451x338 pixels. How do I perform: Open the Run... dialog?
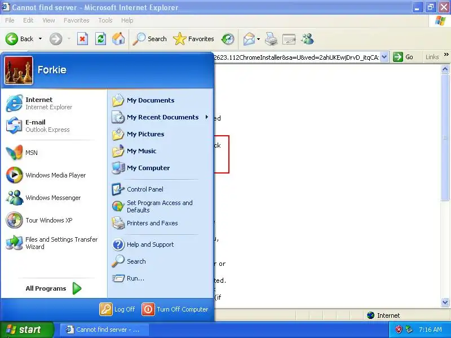(x=161, y=278)
